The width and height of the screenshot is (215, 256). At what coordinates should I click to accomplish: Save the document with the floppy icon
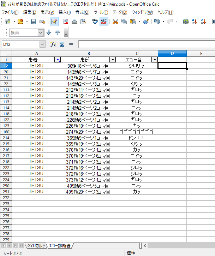point(34,22)
